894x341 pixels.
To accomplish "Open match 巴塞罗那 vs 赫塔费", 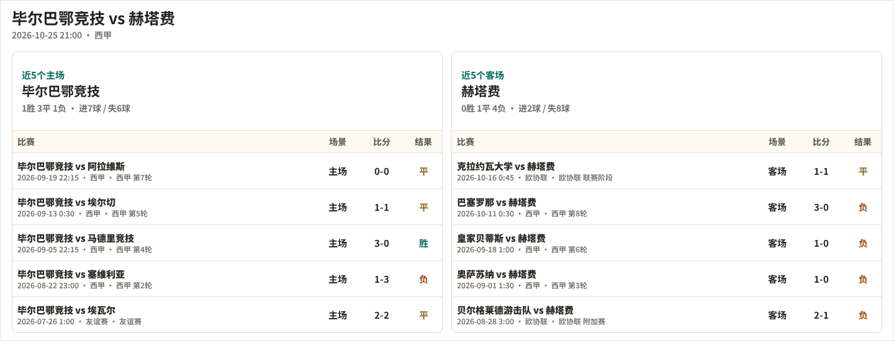I will pos(497,202).
